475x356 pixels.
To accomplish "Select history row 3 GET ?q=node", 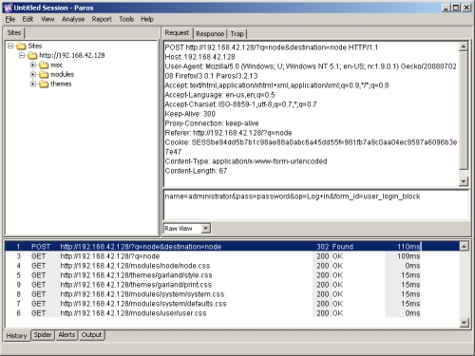I will point(232,256).
